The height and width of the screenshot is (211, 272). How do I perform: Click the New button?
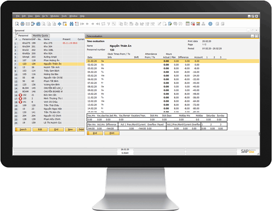click(x=70, y=129)
